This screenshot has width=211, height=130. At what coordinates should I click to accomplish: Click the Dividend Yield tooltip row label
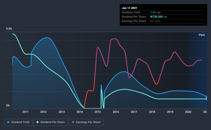pyautogui.click(x=131, y=12)
